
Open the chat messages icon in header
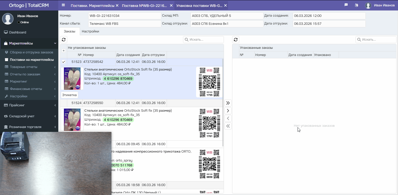(346, 5)
